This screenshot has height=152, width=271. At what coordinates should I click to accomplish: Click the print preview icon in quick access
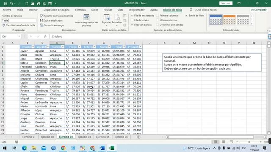coord(44,3)
